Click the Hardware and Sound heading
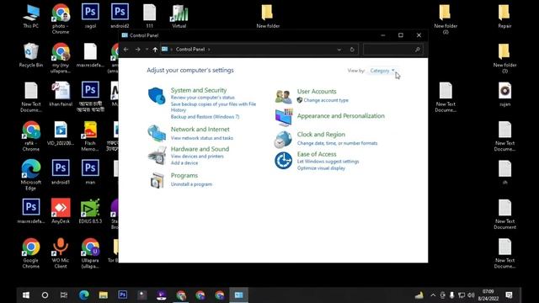Image resolution: width=539 pixels, height=303 pixels. coord(200,149)
